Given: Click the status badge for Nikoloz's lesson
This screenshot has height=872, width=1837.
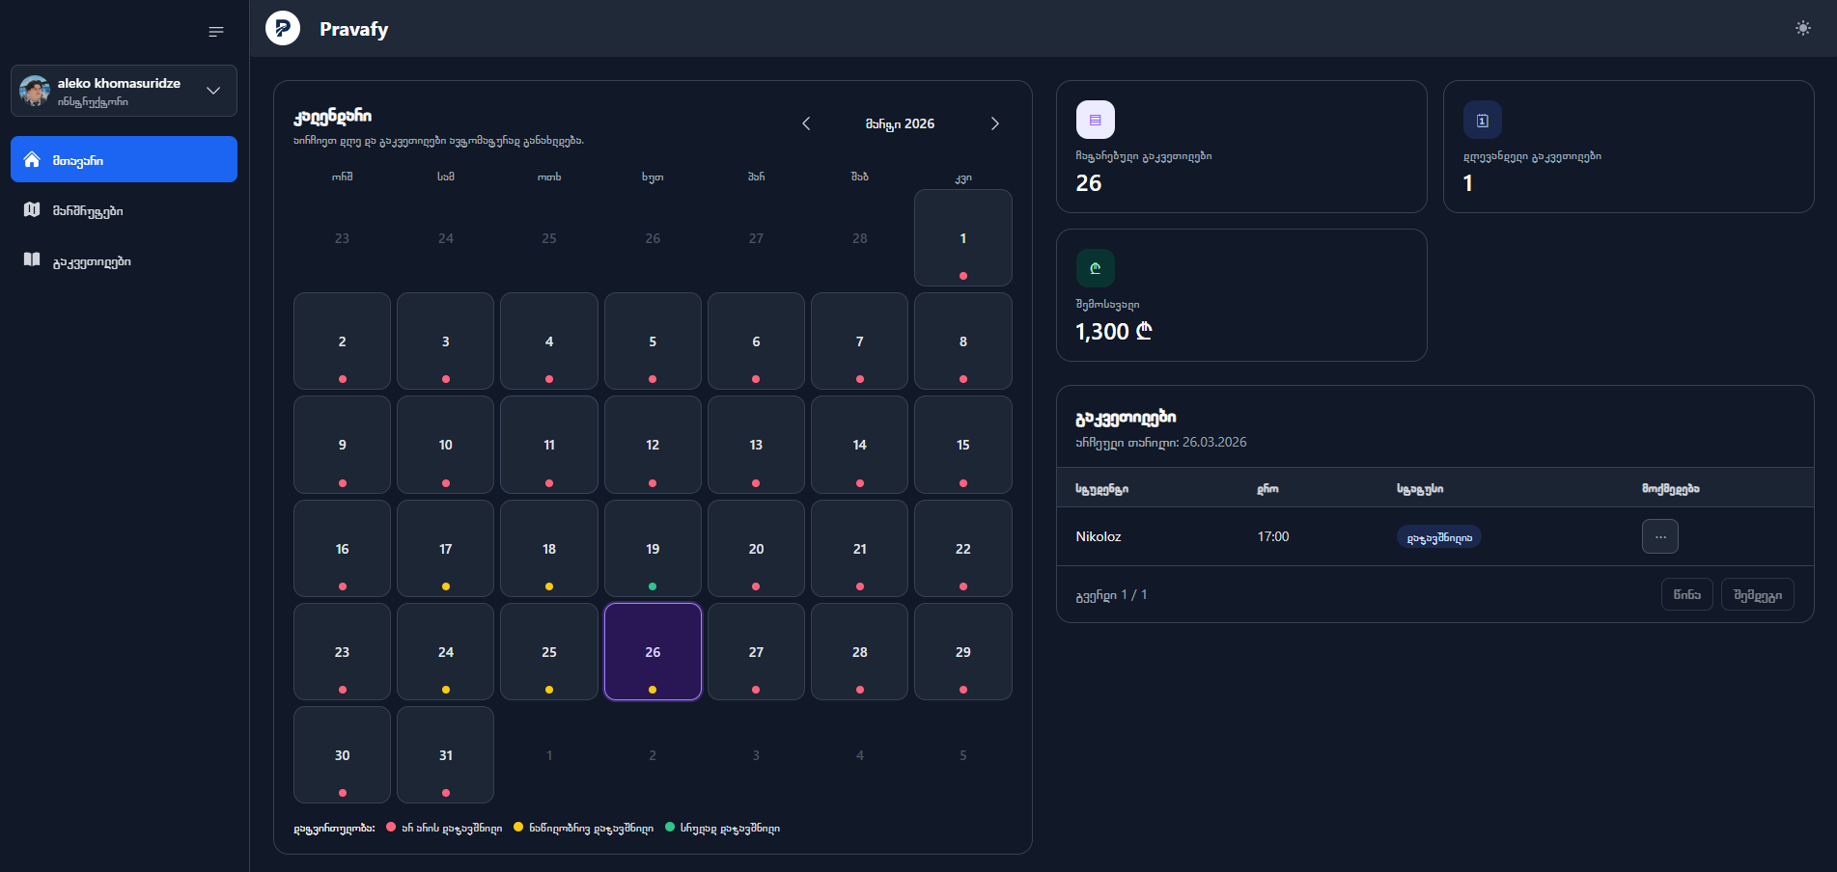Looking at the screenshot, I should [1438, 537].
